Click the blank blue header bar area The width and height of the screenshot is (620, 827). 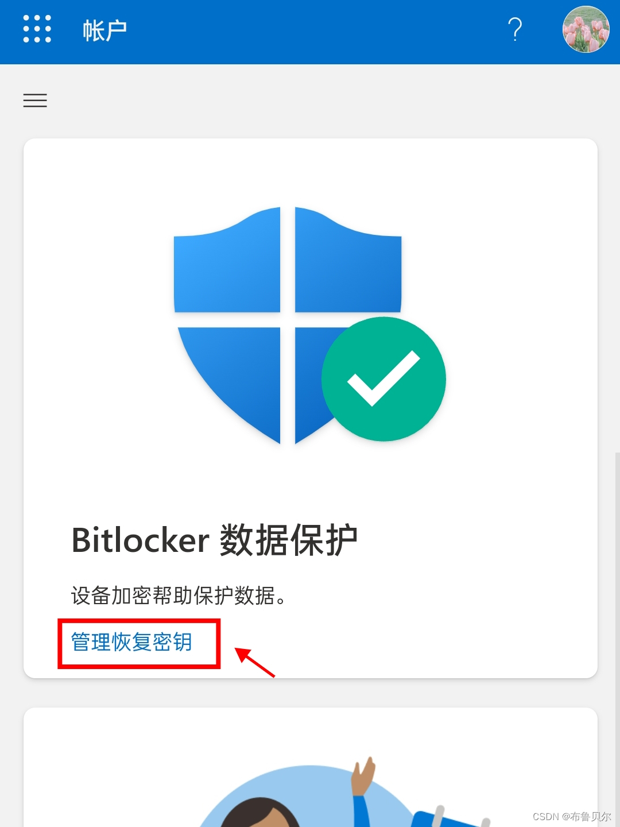(x=316, y=32)
